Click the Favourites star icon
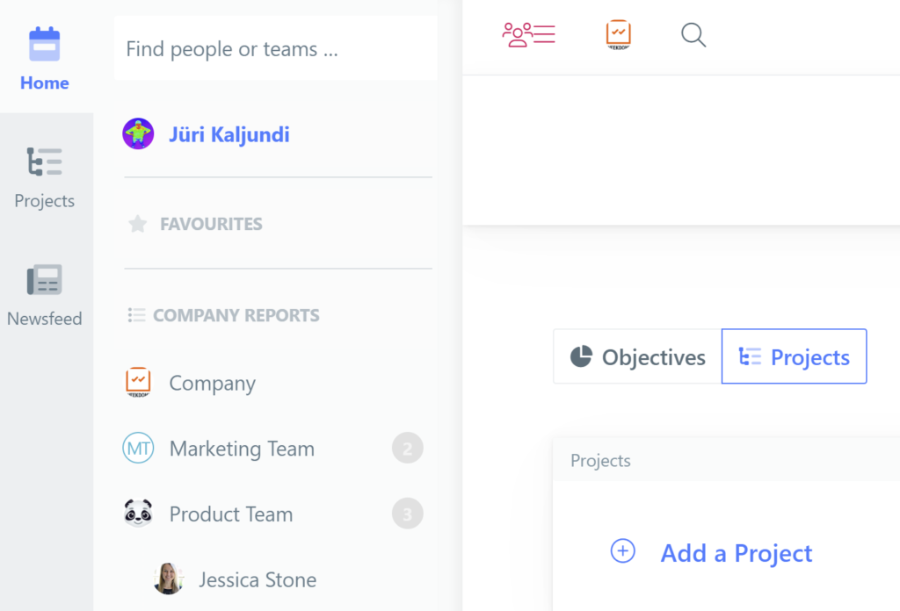The height and width of the screenshot is (611, 900). 138,224
